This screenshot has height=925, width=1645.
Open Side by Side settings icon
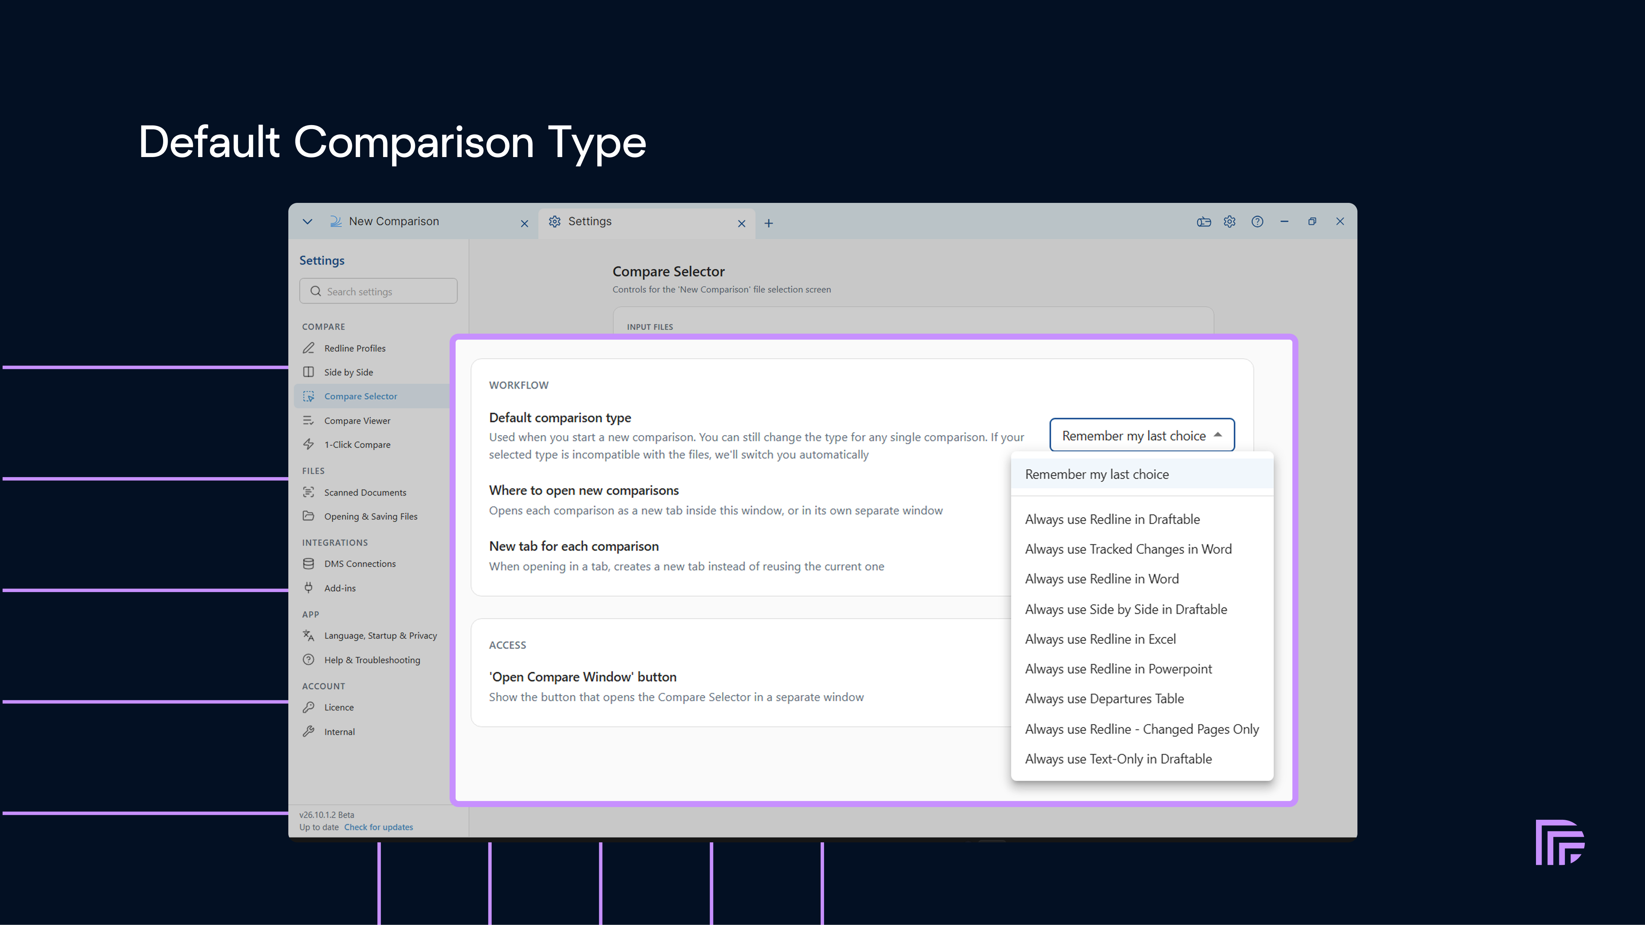point(308,372)
